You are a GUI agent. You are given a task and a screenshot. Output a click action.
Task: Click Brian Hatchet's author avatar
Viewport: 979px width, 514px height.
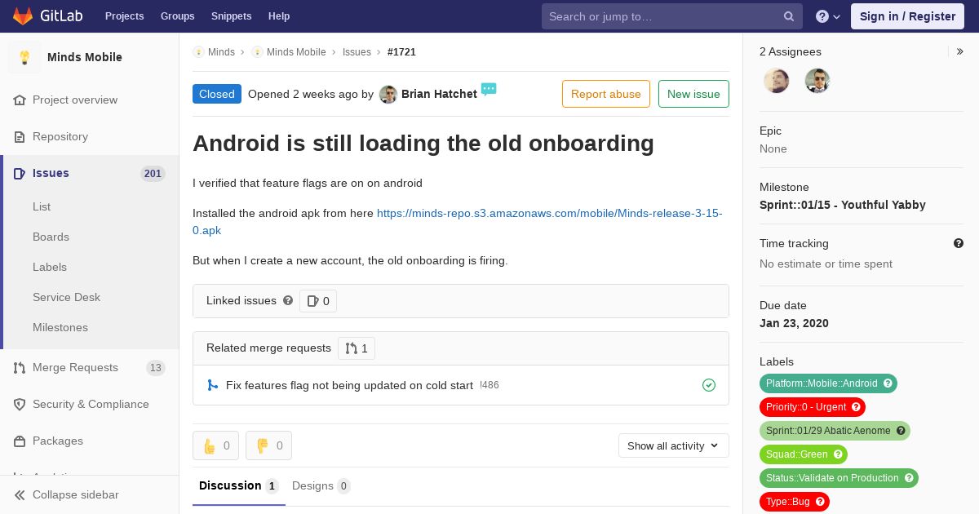[x=388, y=95]
